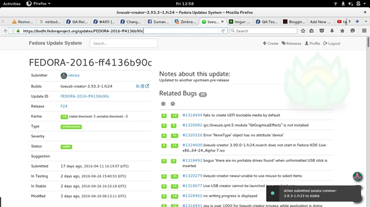Open a new tab with plus icon

point(358,21)
